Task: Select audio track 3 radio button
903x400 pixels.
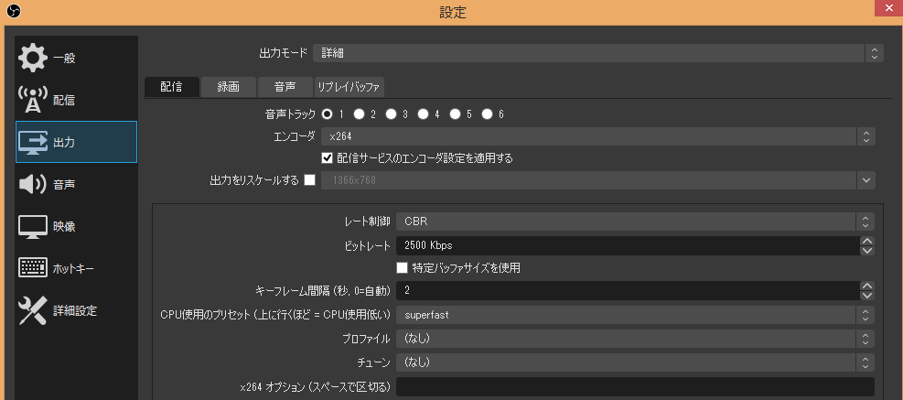Action: [x=391, y=114]
